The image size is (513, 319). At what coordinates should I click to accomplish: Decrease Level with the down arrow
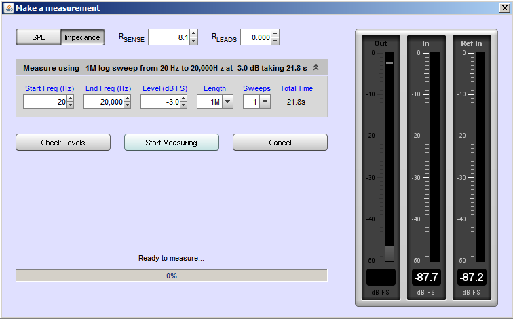[183, 105]
